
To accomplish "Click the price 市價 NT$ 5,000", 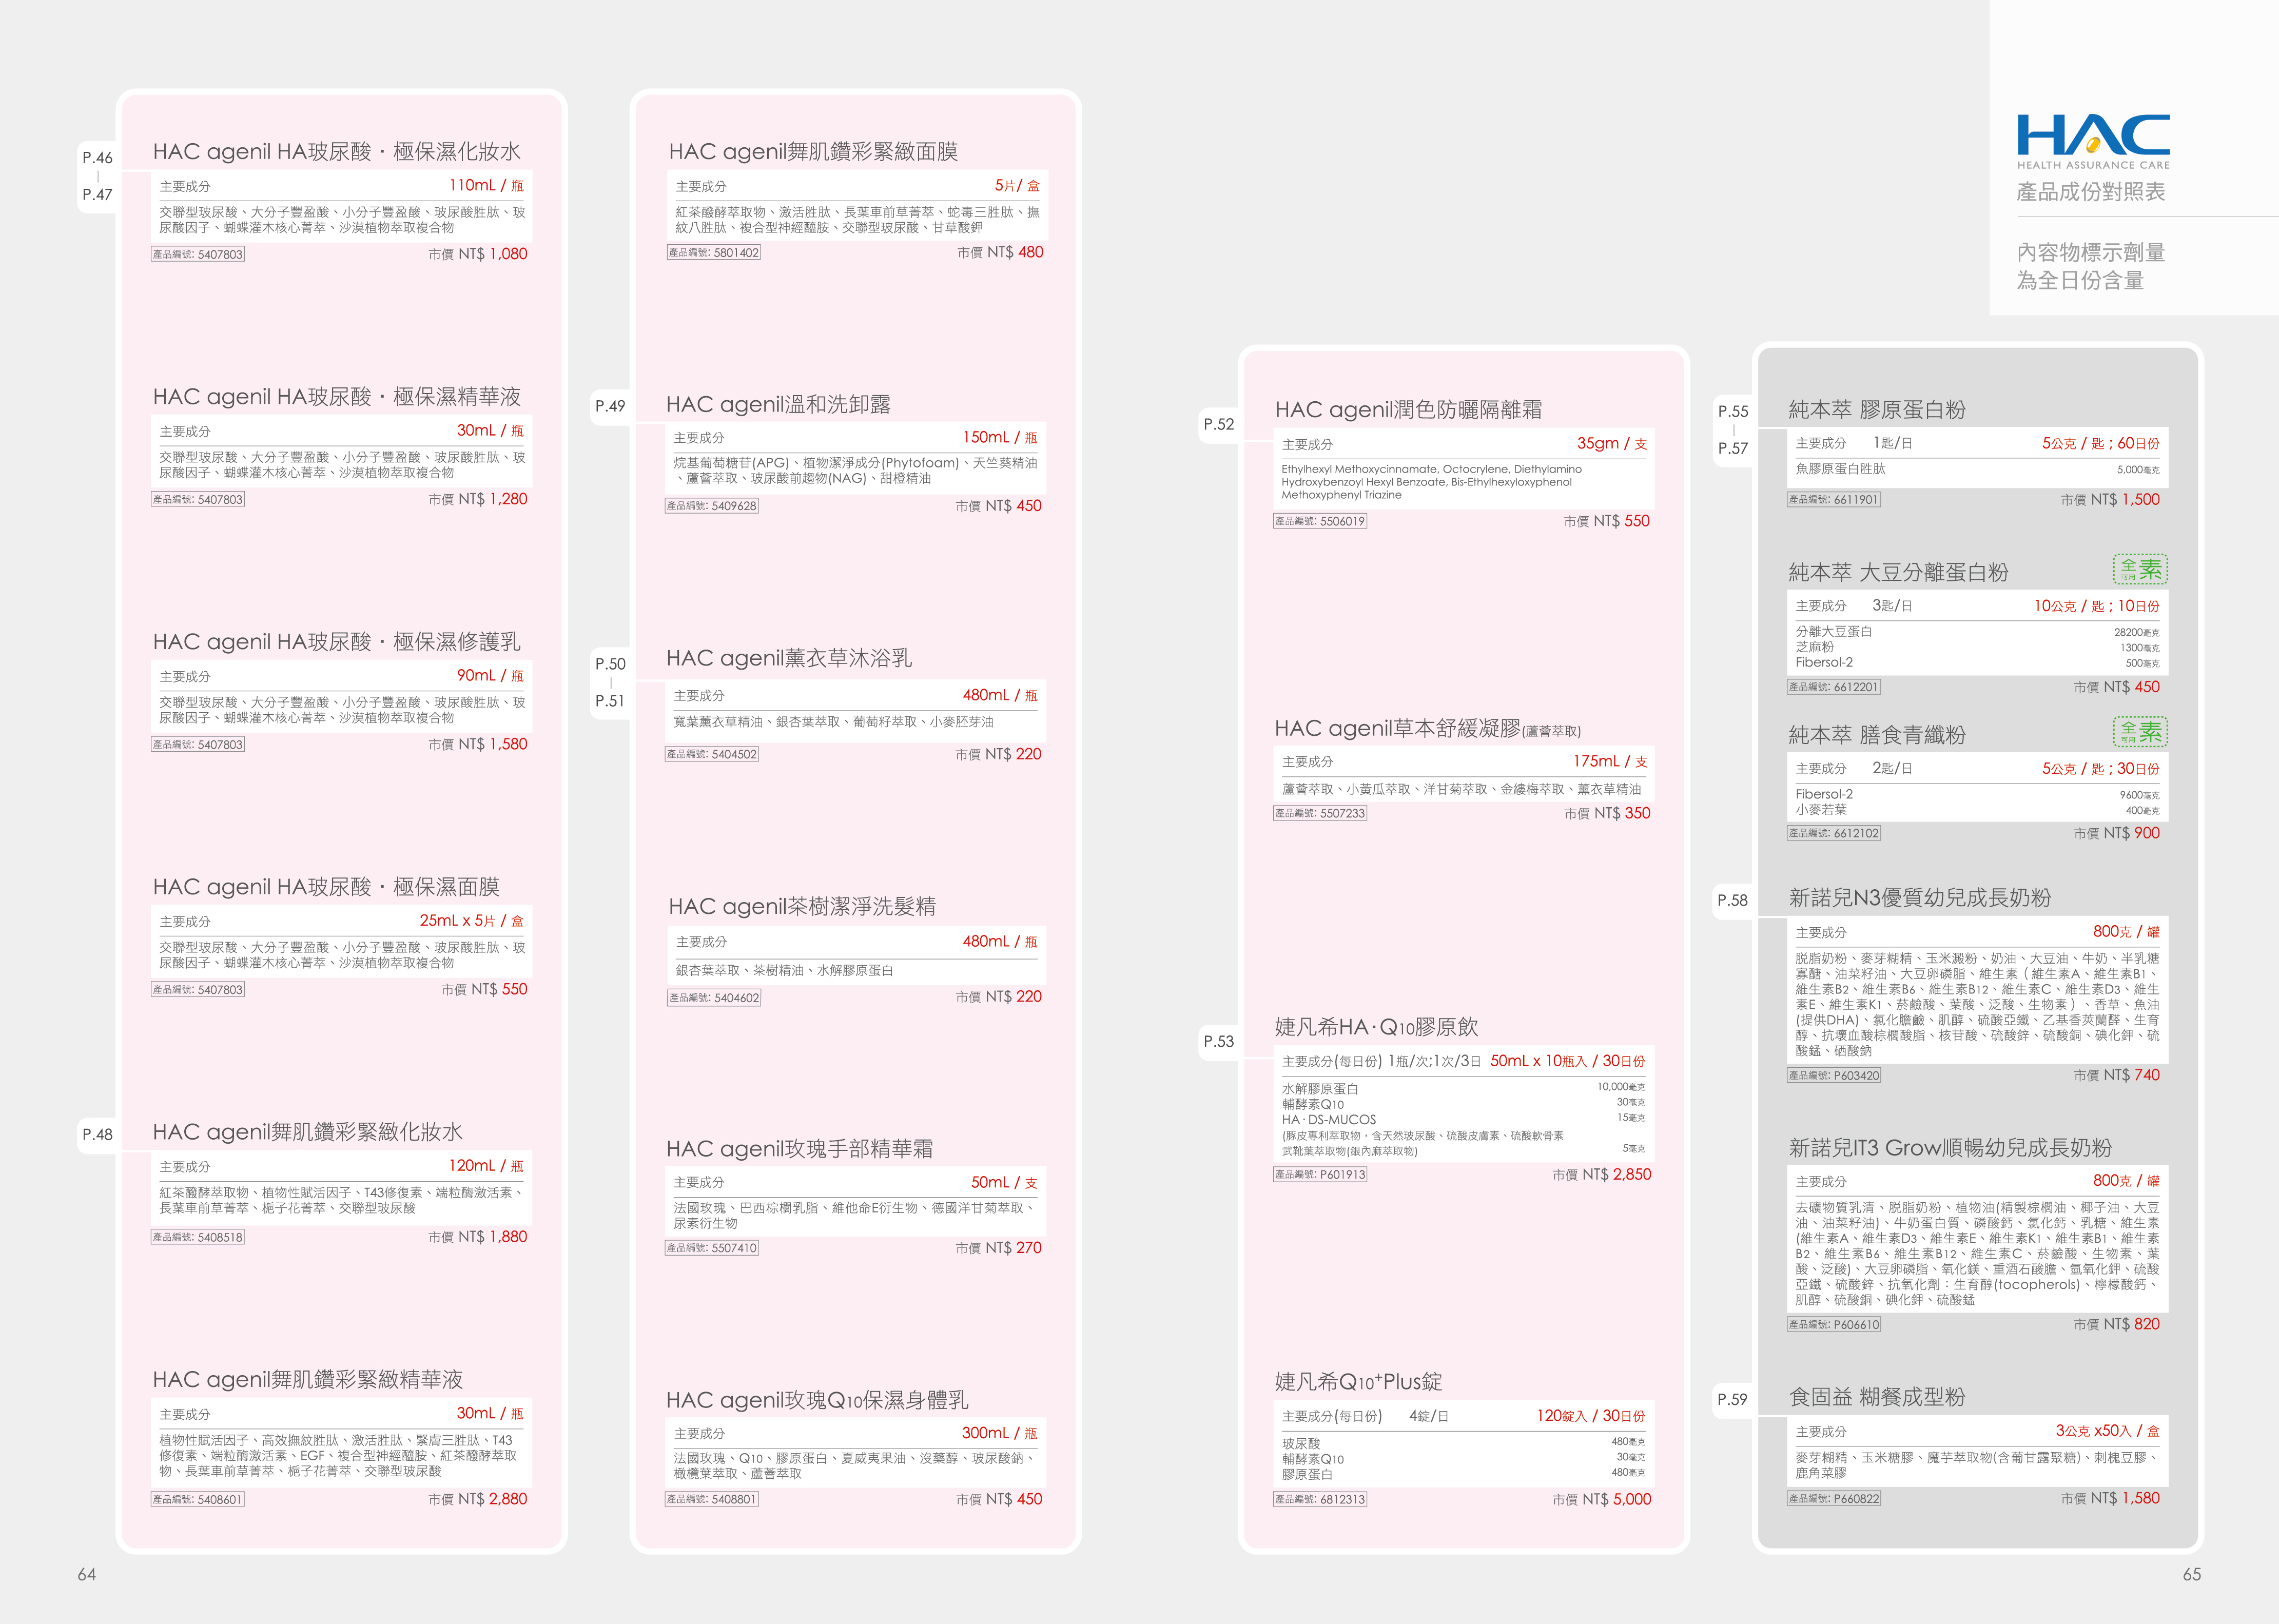I will coord(1602,1499).
